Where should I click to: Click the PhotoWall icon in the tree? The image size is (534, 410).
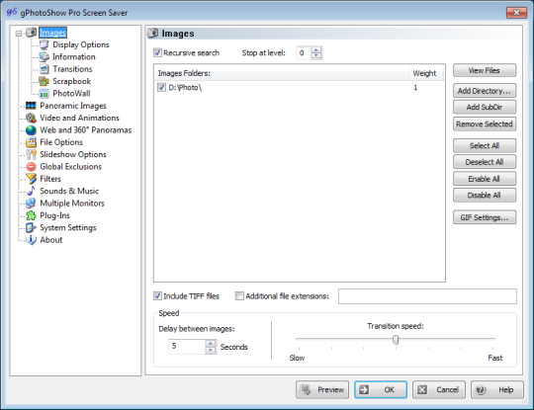coord(44,94)
